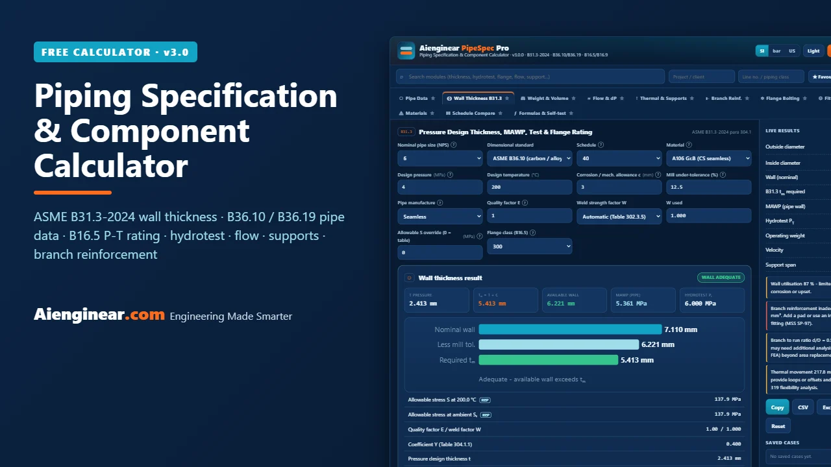Show help for Design pressure
The image size is (831, 467).
coord(450,174)
